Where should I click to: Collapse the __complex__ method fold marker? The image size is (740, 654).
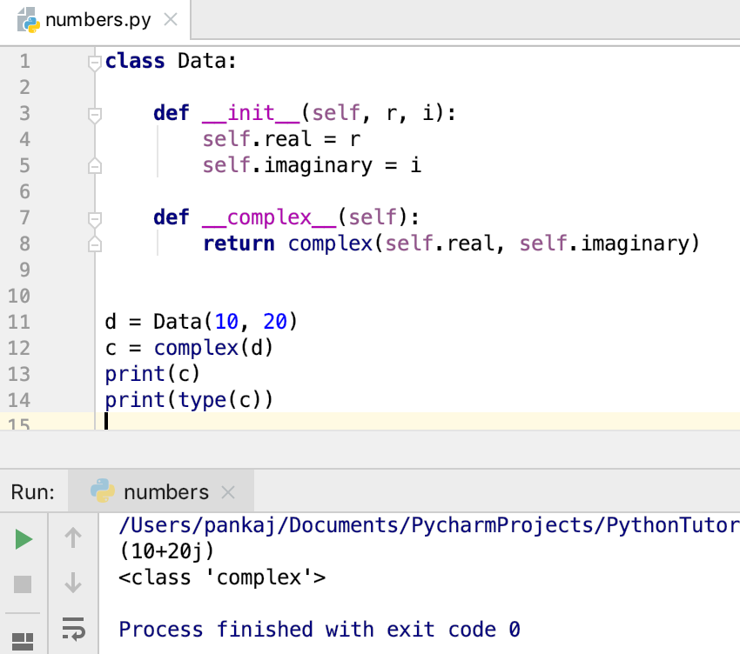click(95, 218)
